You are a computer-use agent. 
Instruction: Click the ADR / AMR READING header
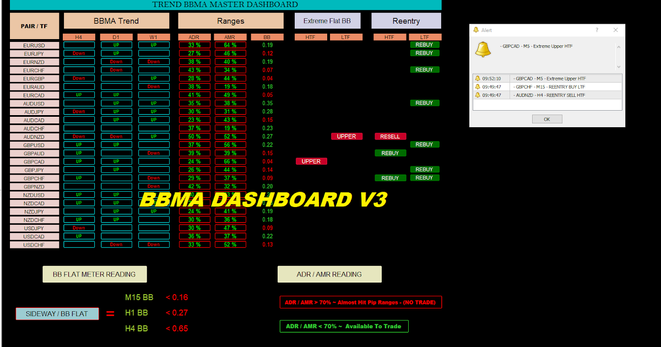329,274
